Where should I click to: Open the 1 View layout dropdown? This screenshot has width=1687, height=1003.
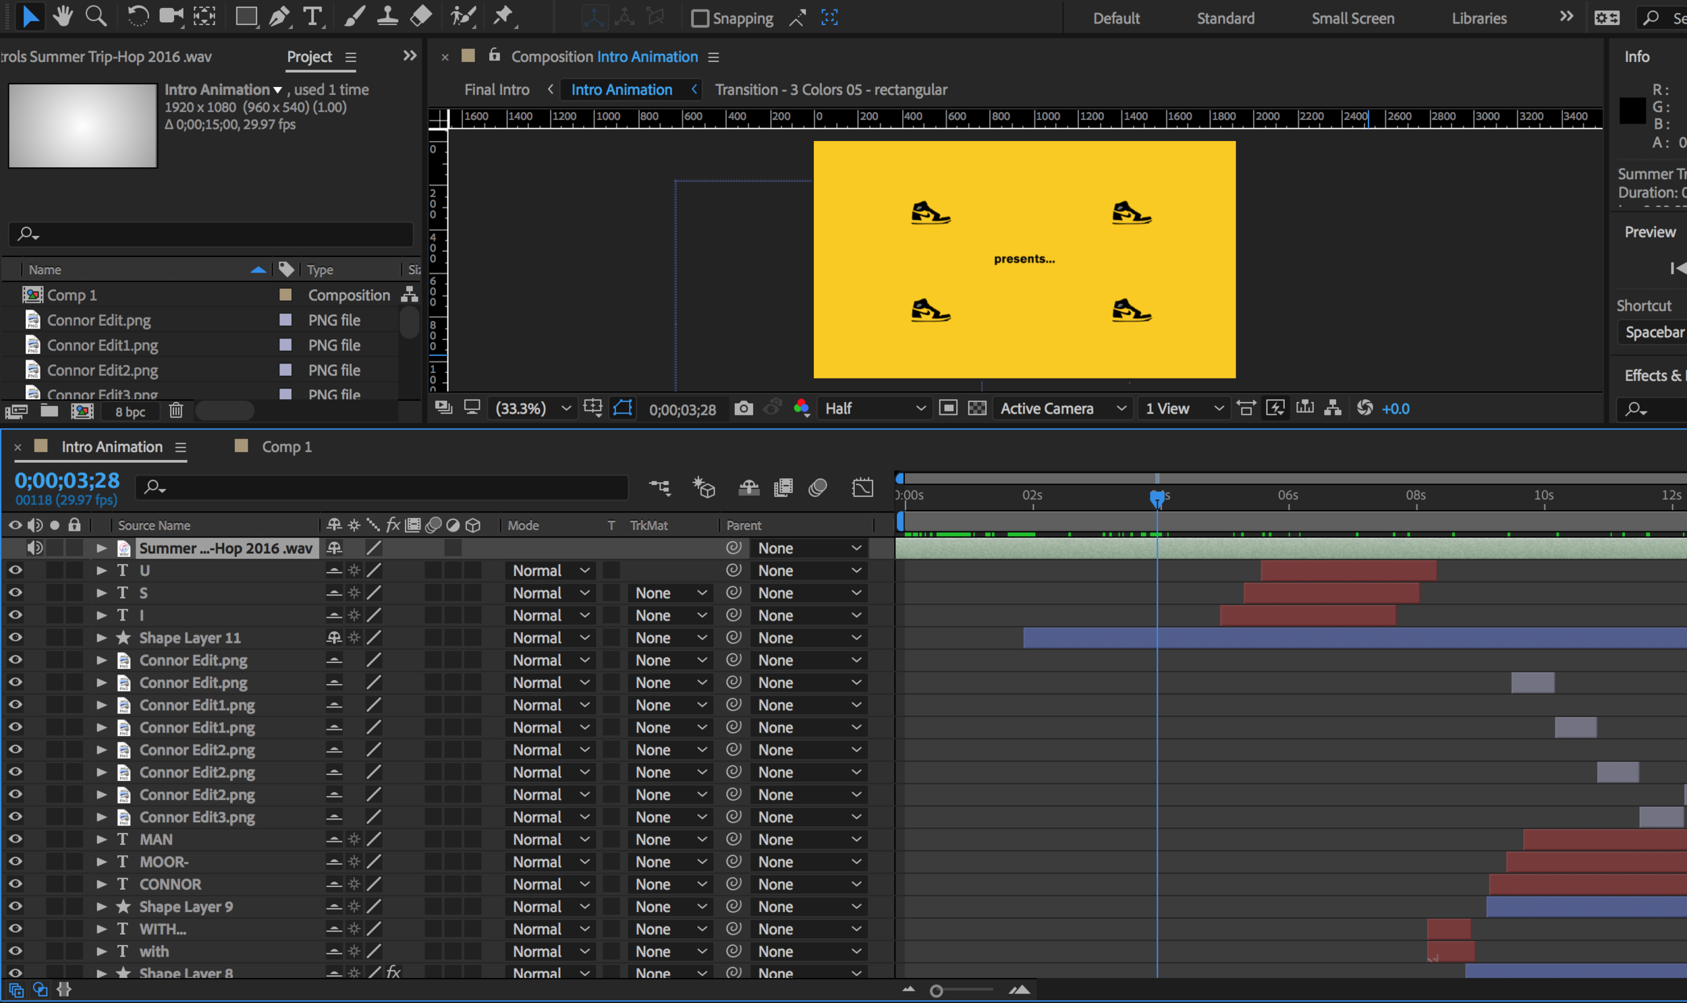pyautogui.click(x=1184, y=408)
